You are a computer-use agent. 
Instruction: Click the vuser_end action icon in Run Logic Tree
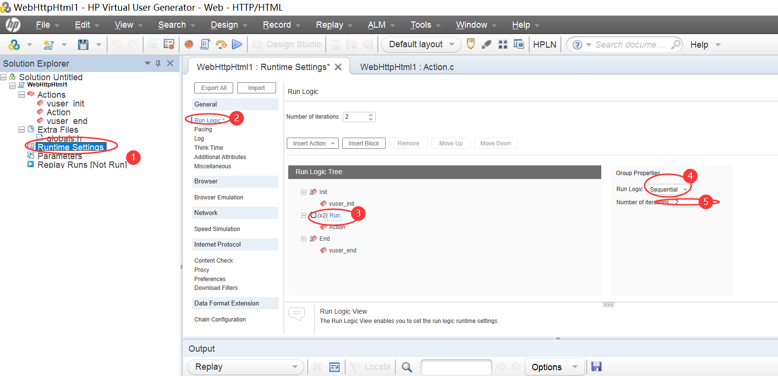coord(323,251)
